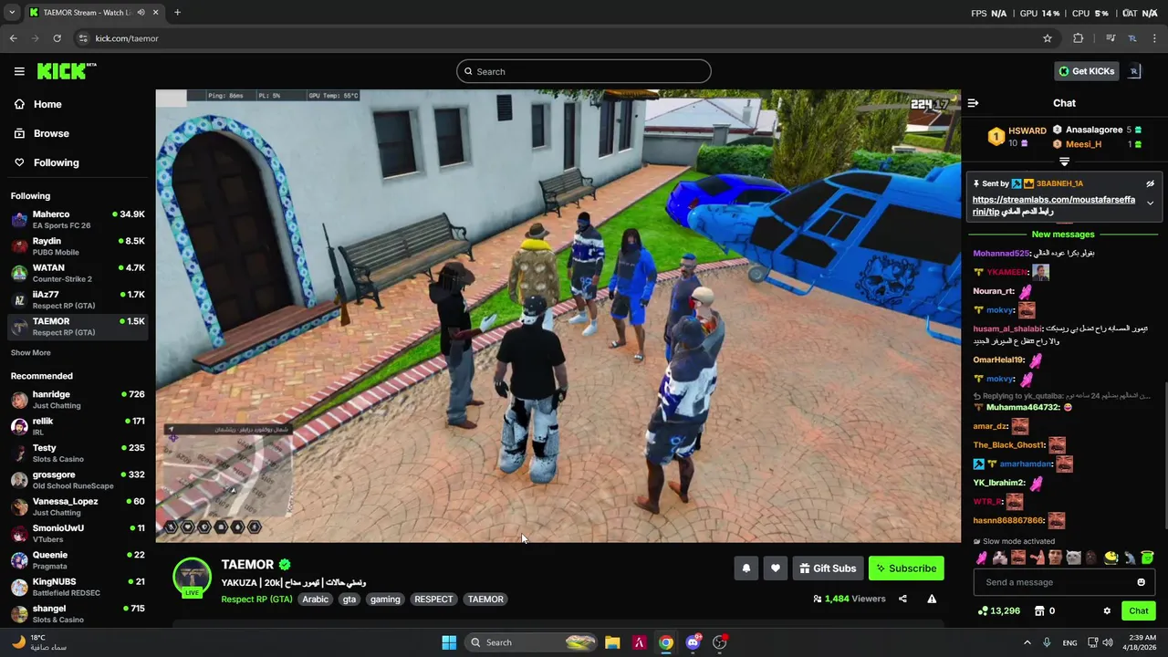Click the Respect RP (GTA) category link
Viewport: 1168px width, 657px height.
[256, 599]
